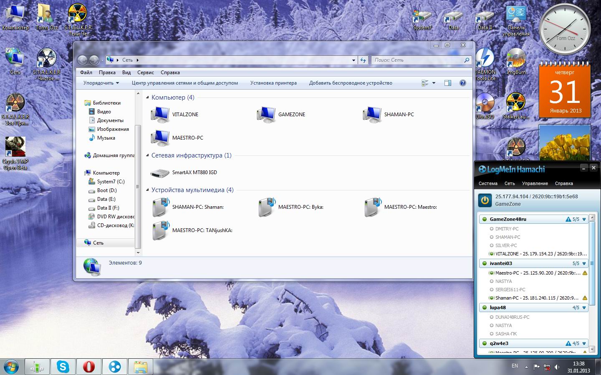Open Crysis 3 MP Open Beta shortcut
Screen dimensions: 601x375
pos(15,153)
